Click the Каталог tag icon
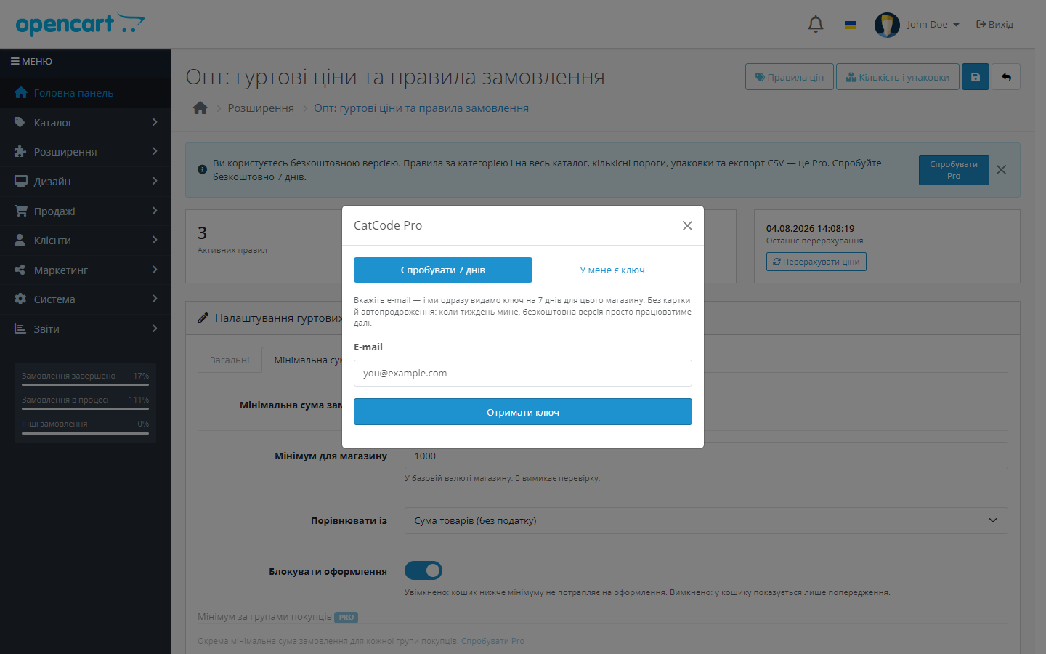Image resolution: width=1046 pixels, height=654 pixels. click(20, 123)
